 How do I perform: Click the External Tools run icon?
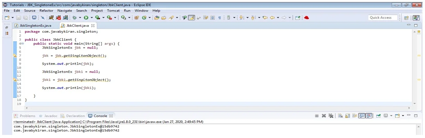coord(109,18)
